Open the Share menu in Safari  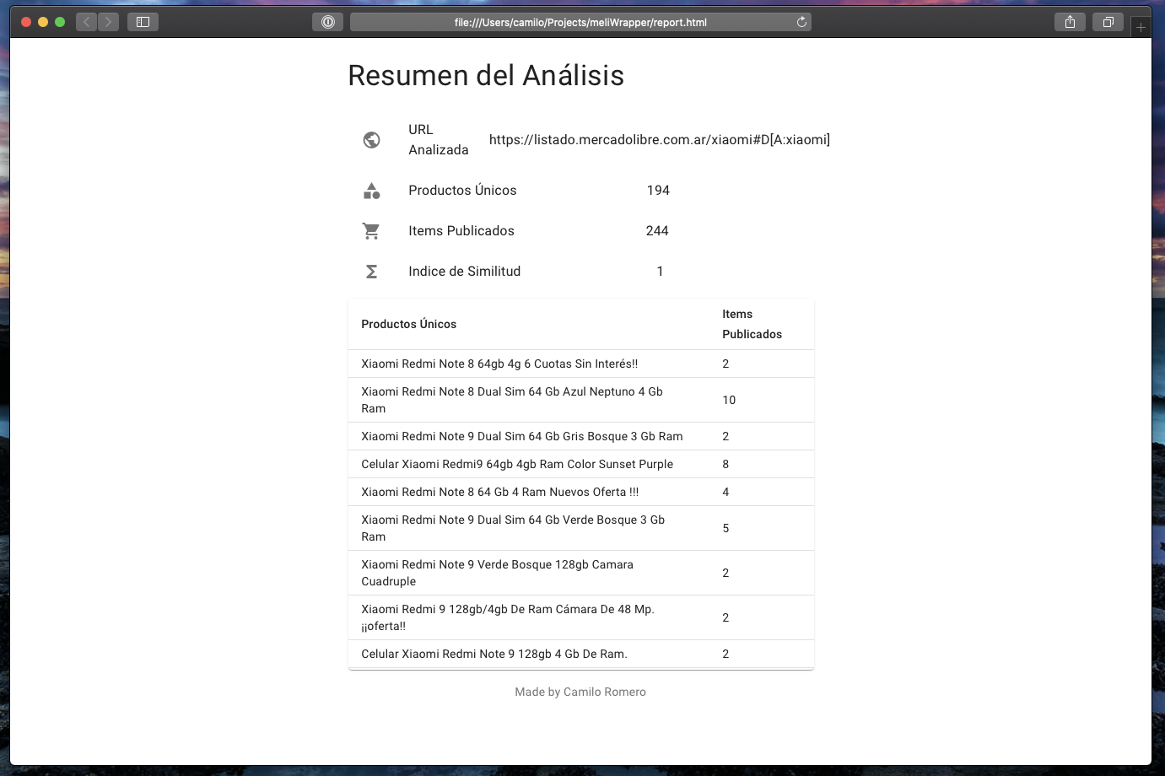[1070, 22]
